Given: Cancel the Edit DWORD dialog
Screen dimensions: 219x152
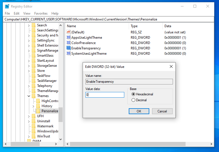Looking at the screenshot, I should tap(162, 111).
